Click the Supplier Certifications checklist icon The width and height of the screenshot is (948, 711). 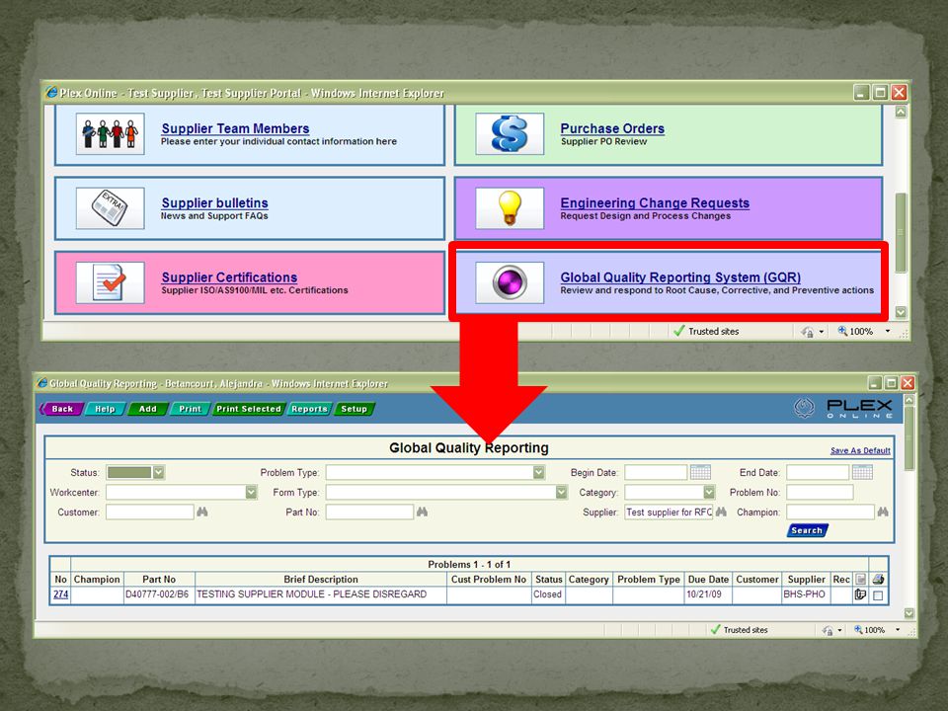(110, 282)
